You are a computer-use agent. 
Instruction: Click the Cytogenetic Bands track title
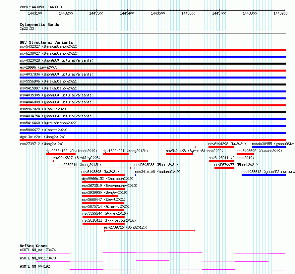pyautogui.click(x=39, y=25)
